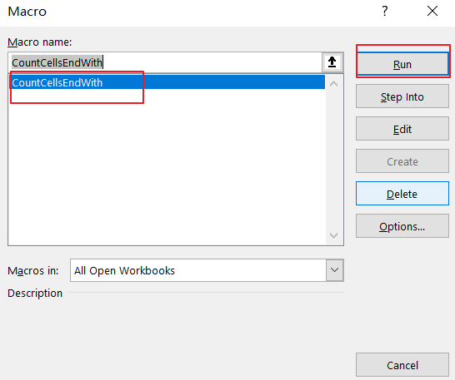
Task: Click the macro list scrollbar track
Action: [x=333, y=160]
